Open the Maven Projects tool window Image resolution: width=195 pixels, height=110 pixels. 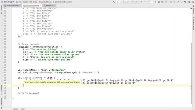[x=193, y=24]
